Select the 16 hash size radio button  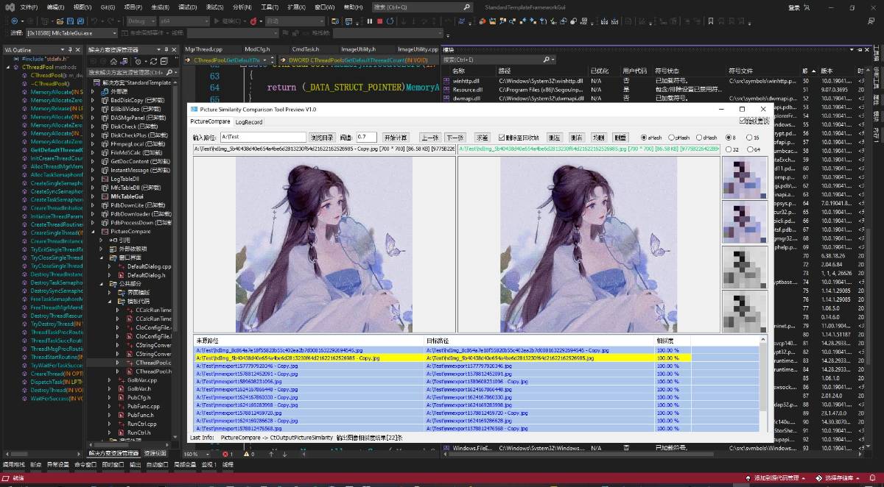[x=749, y=138]
